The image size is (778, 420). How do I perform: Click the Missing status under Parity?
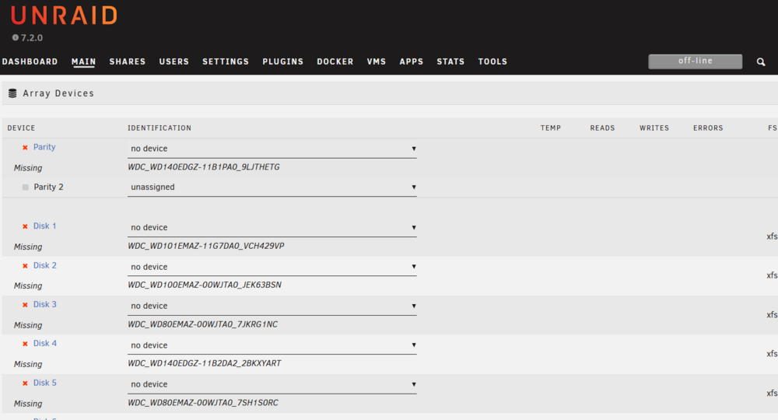point(28,168)
